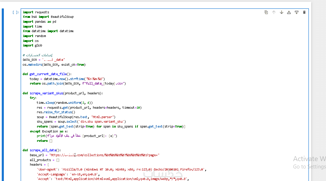The height and width of the screenshot is (181, 326).
Task: Click the 'import pandas as pd' line
Action: 40,22
